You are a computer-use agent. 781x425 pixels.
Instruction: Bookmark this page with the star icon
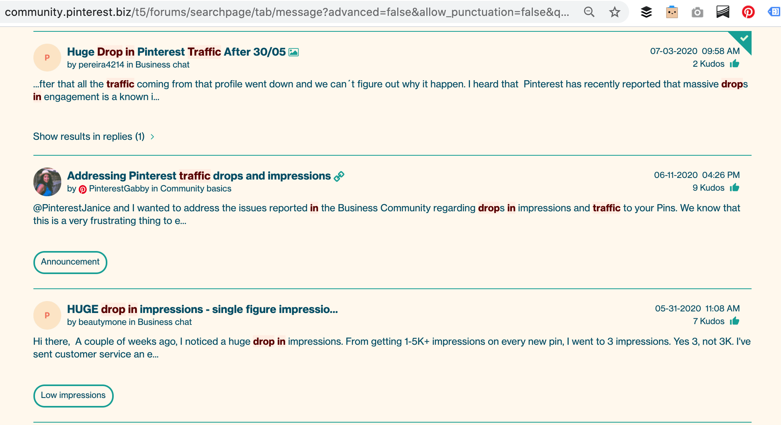[614, 12]
